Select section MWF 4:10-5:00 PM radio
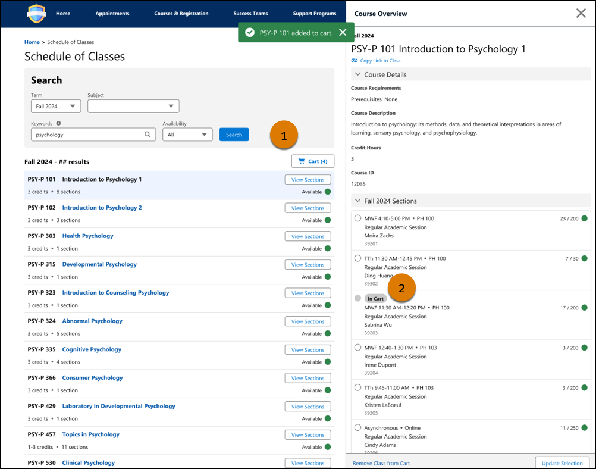 357,218
